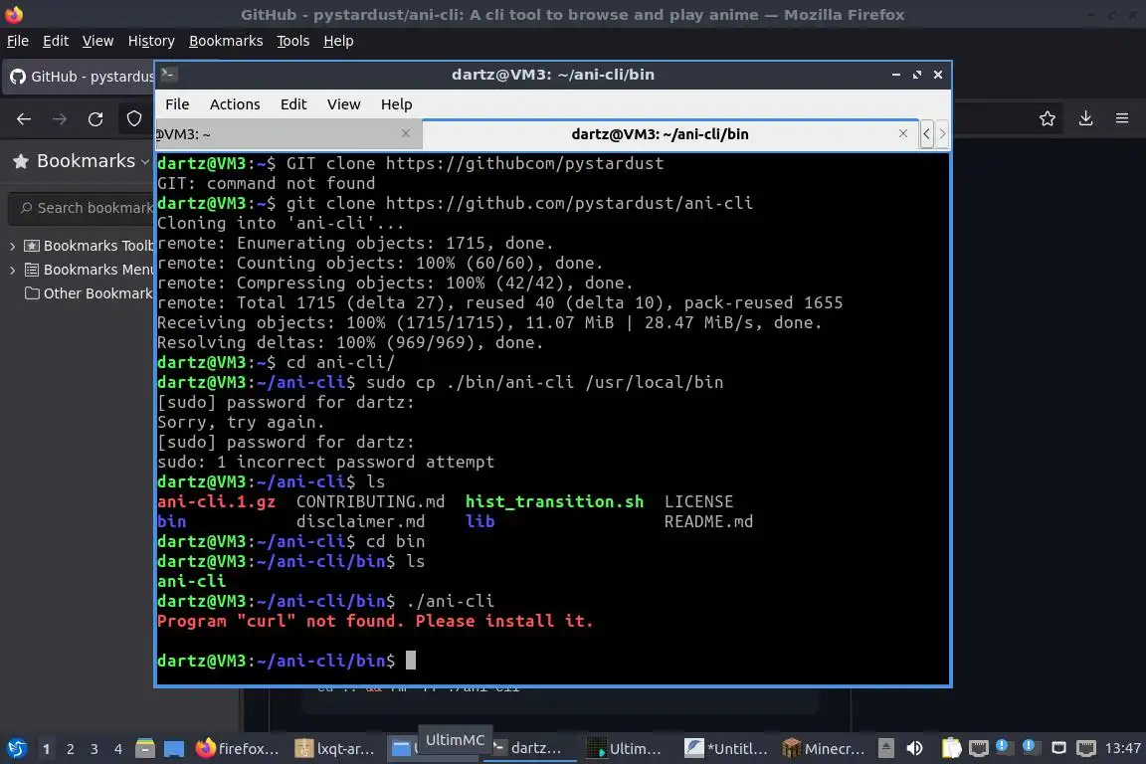Image resolution: width=1146 pixels, height=764 pixels.
Task: Bookmark this page with star icon
Action: point(1048,118)
